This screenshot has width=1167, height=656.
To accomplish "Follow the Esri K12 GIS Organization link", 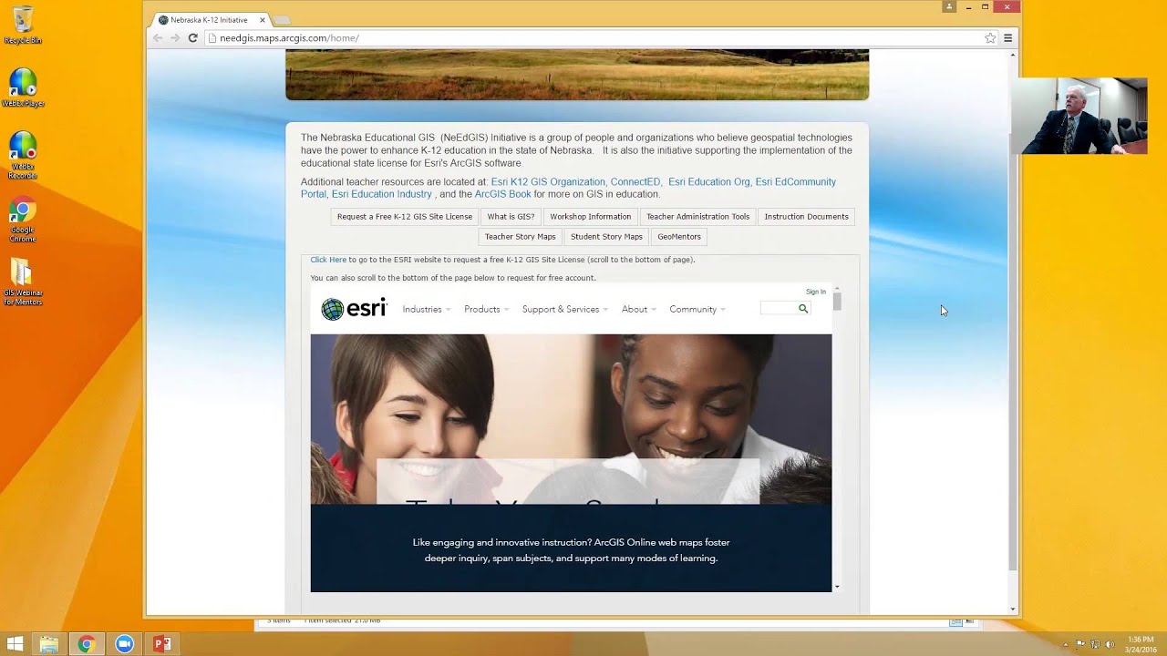I will [547, 182].
